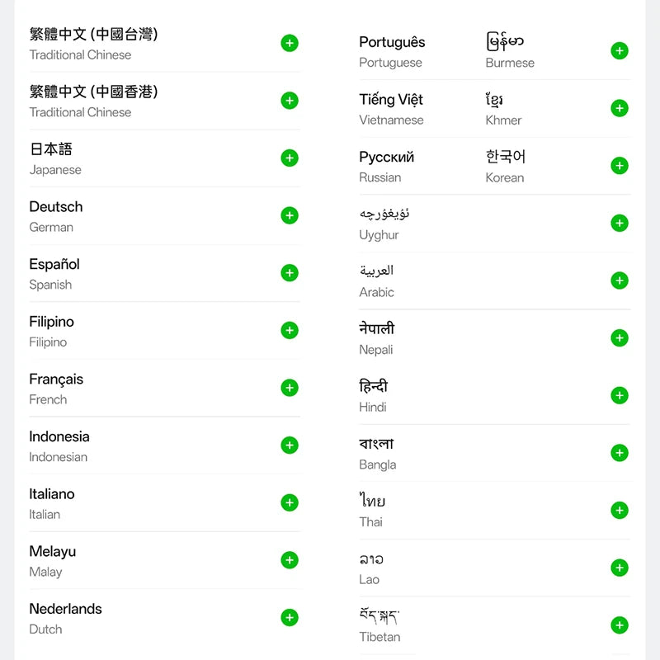
Task: Select the Português language entry
Action: point(392,51)
